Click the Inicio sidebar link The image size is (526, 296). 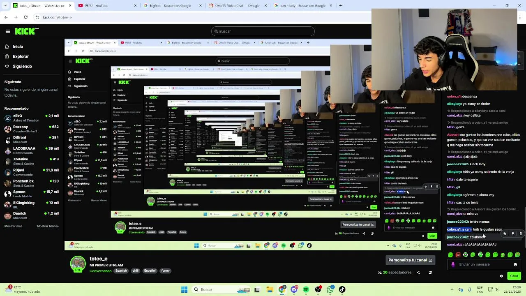tap(18, 46)
